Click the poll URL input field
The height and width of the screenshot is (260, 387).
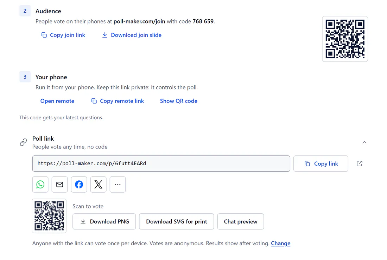click(161, 164)
